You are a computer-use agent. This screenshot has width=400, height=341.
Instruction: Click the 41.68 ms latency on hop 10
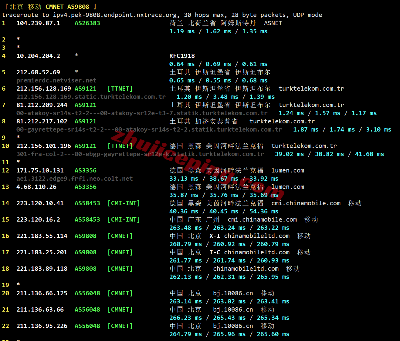[370, 154]
